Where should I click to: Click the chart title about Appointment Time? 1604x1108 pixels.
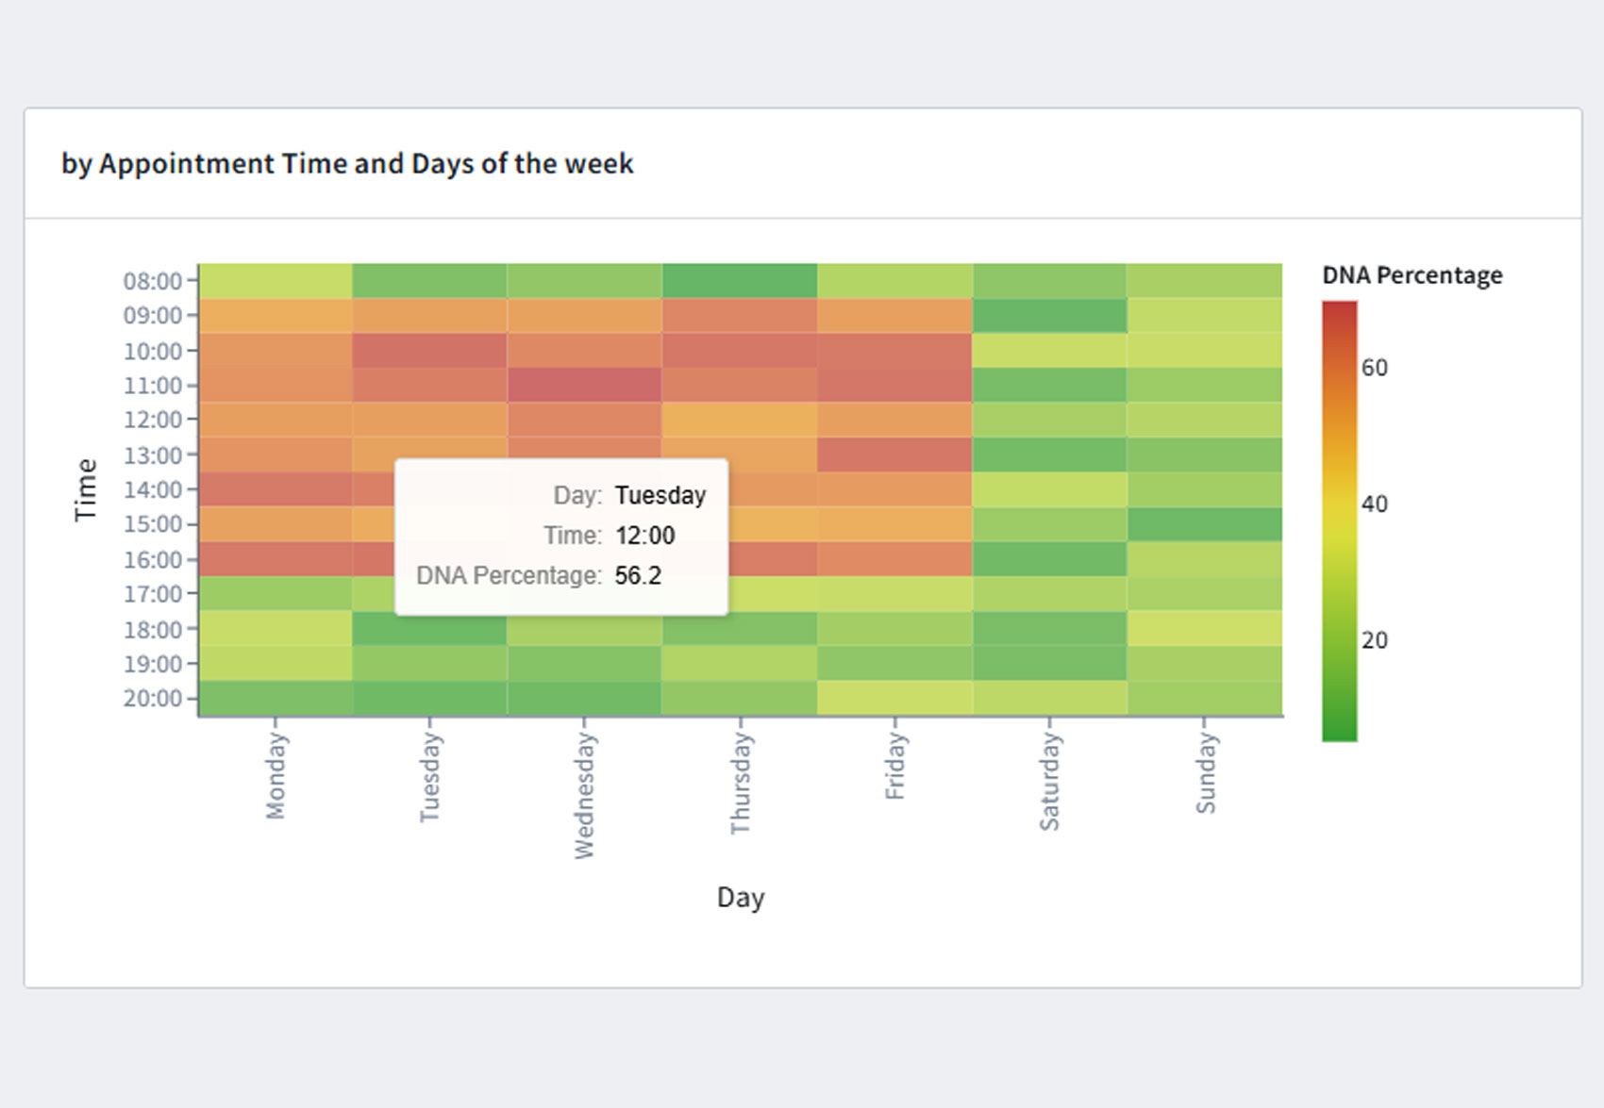[x=347, y=164]
